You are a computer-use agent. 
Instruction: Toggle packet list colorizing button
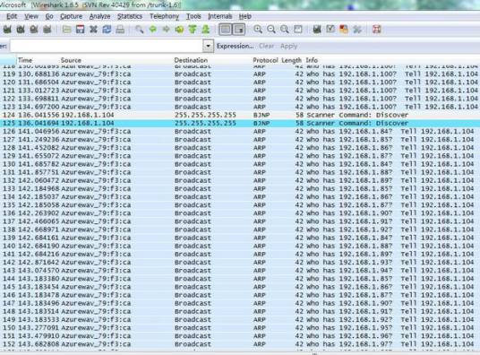click(x=226, y=30)
